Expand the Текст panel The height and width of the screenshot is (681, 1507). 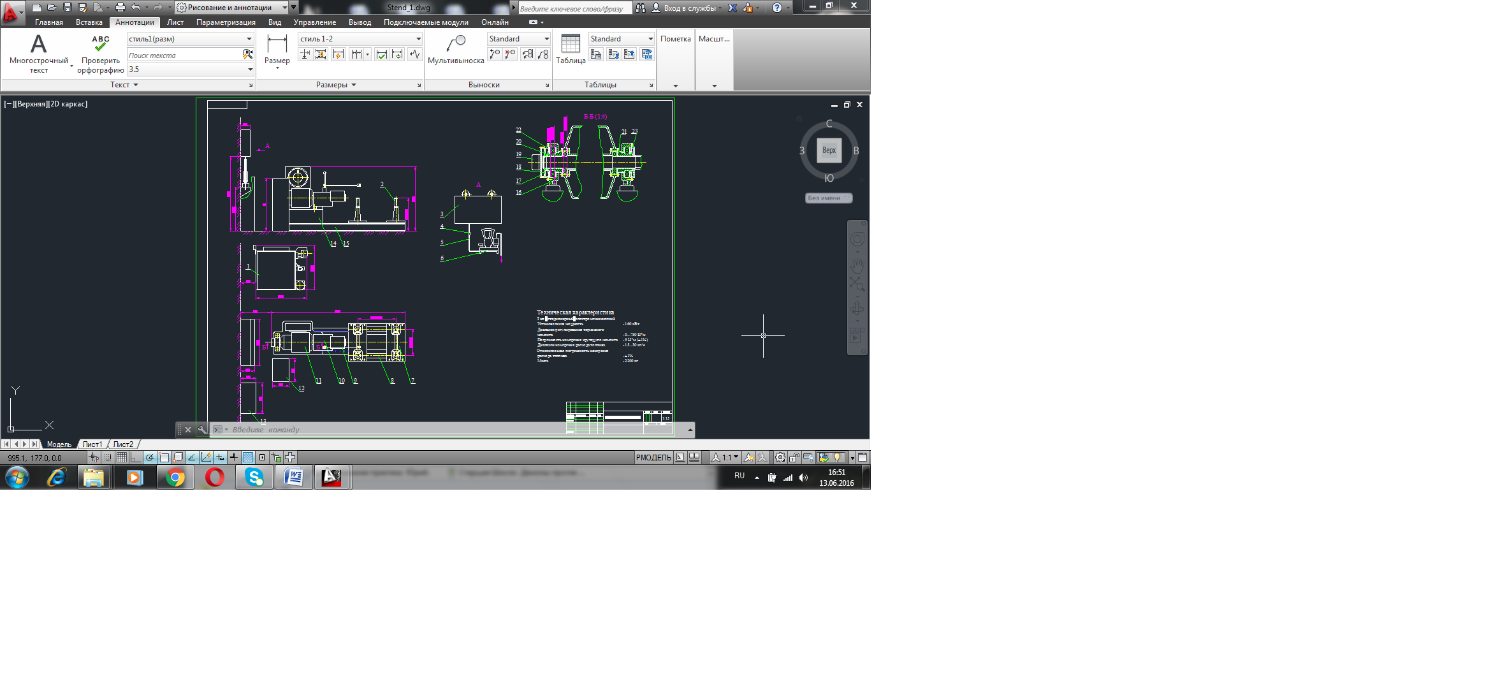click(124, 85)
